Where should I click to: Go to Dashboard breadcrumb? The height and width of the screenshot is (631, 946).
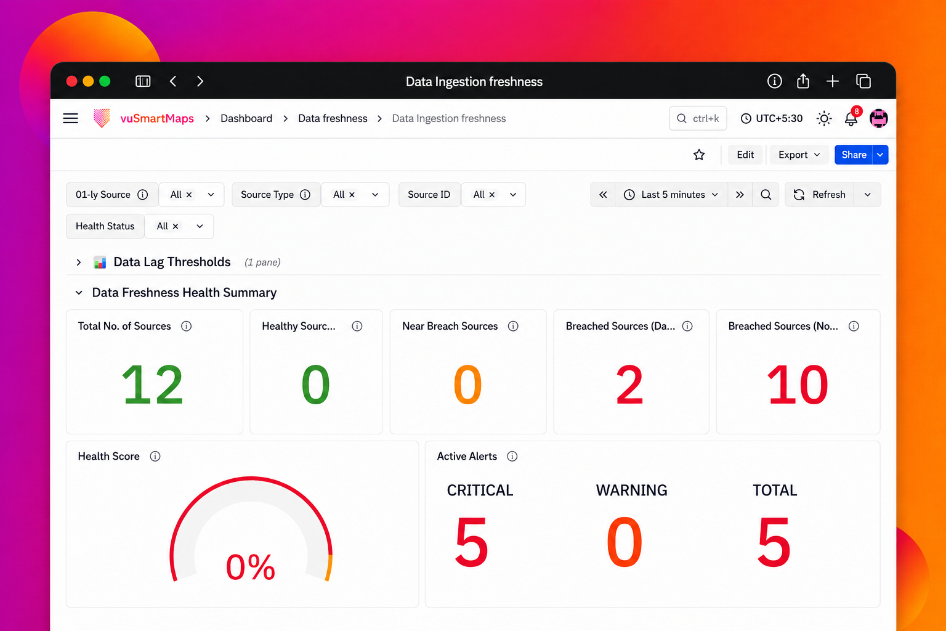(x=246, y=118)
